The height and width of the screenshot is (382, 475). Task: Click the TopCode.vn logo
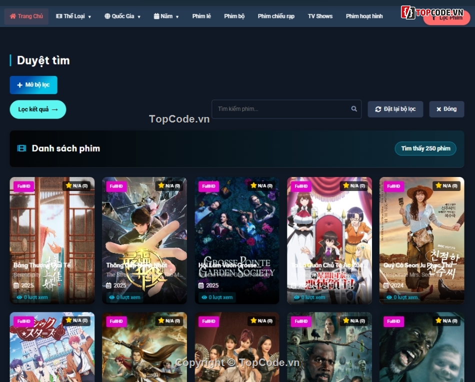432,12
